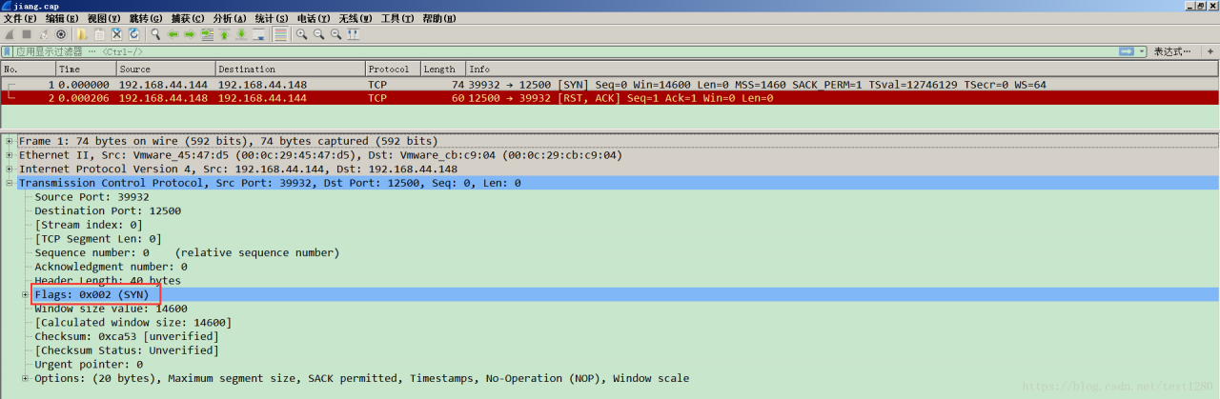The width and height of the screenshot is (1220, 399).
Task: Select the Sequence number: 0 line
Action: click(187, 253)
